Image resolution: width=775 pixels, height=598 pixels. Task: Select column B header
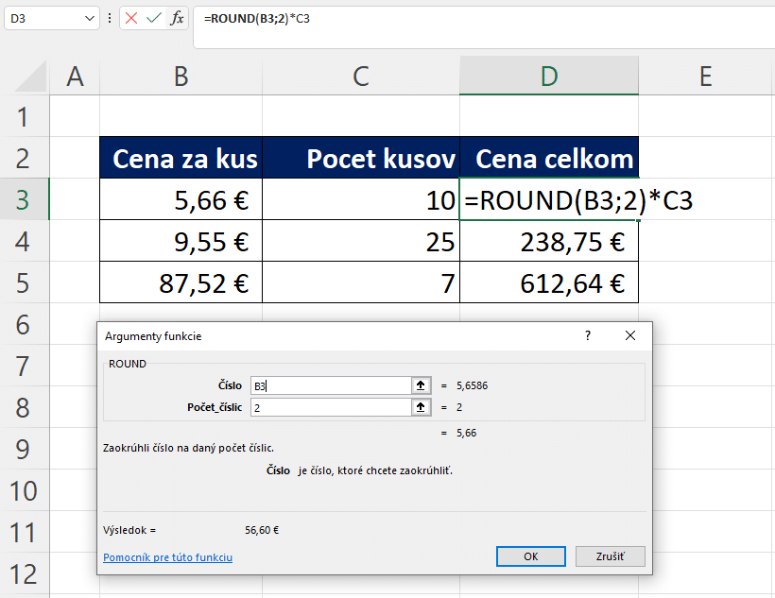[181, 77]
